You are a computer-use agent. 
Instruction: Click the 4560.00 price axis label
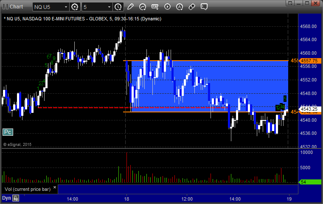(x=309, y=53)
